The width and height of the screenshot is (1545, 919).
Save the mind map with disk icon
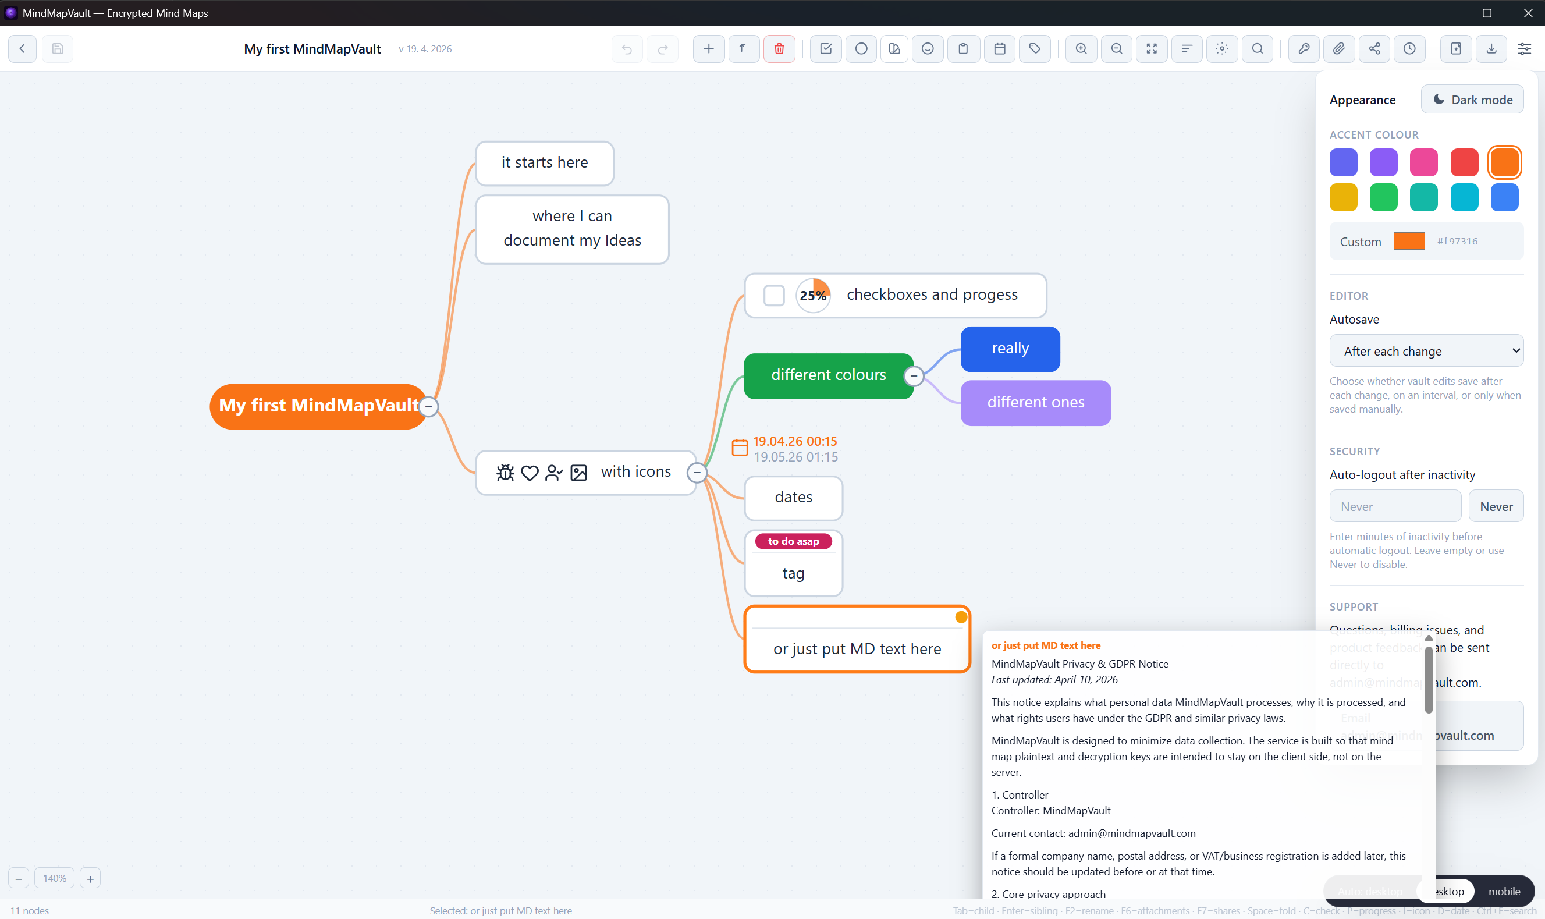(x=58, y=48)
